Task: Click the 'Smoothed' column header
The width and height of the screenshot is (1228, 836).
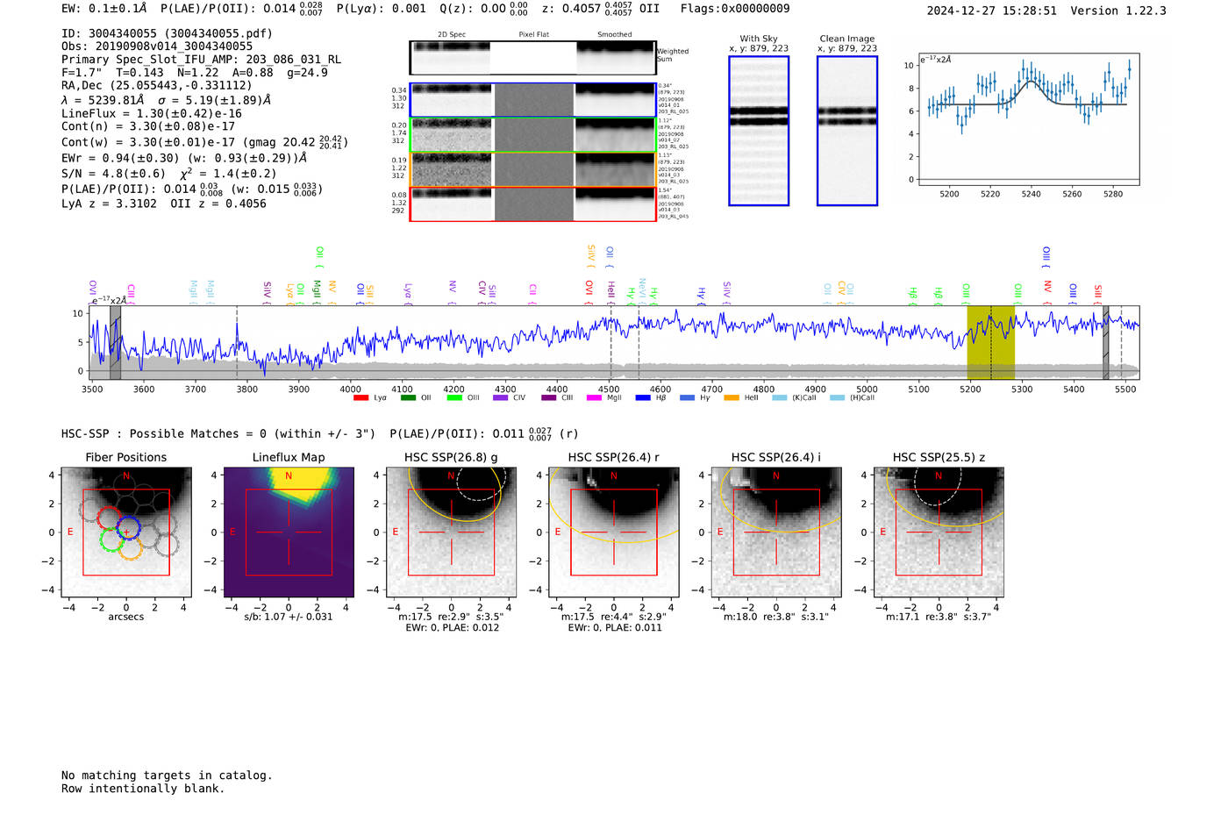Action: point(614,34)
